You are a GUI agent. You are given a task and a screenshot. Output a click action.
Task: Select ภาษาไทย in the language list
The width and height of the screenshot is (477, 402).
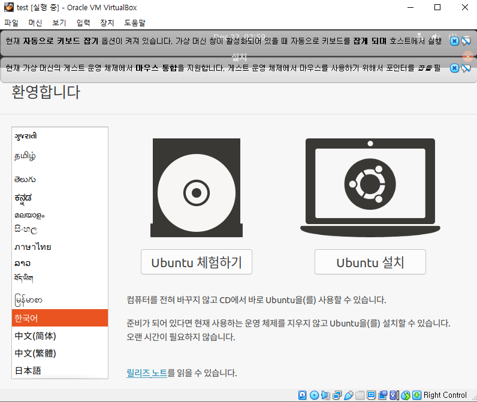(60, 247)
